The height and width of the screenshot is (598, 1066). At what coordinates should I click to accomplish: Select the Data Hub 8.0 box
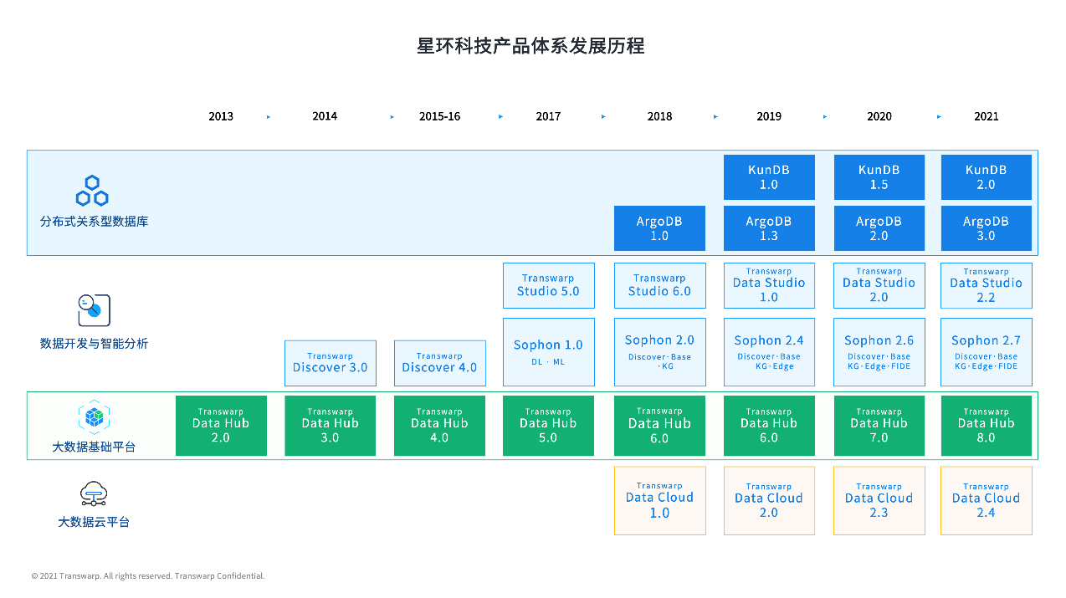coord(987,426)
